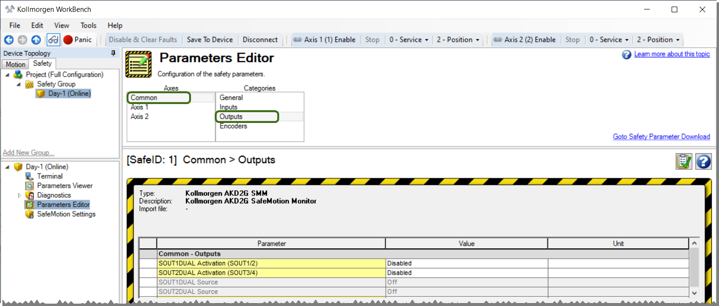Click Disabled value for SOUT1DUAL Activation
This screenshot has height=306, width=719.
point(466,263)
